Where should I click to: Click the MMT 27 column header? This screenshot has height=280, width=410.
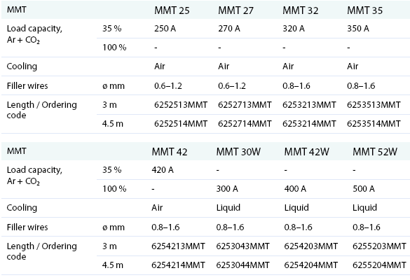[236, 10]
